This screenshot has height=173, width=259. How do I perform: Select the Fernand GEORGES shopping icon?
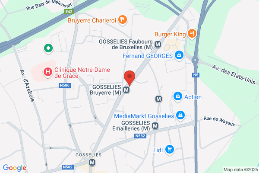pyautogui.click(x=179, y=55)
